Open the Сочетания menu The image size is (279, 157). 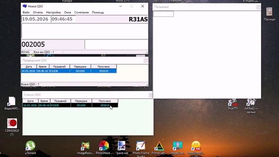click(x=82, y=13)
